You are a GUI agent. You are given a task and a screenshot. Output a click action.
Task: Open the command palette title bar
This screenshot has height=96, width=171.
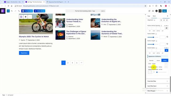pos(85,11)
